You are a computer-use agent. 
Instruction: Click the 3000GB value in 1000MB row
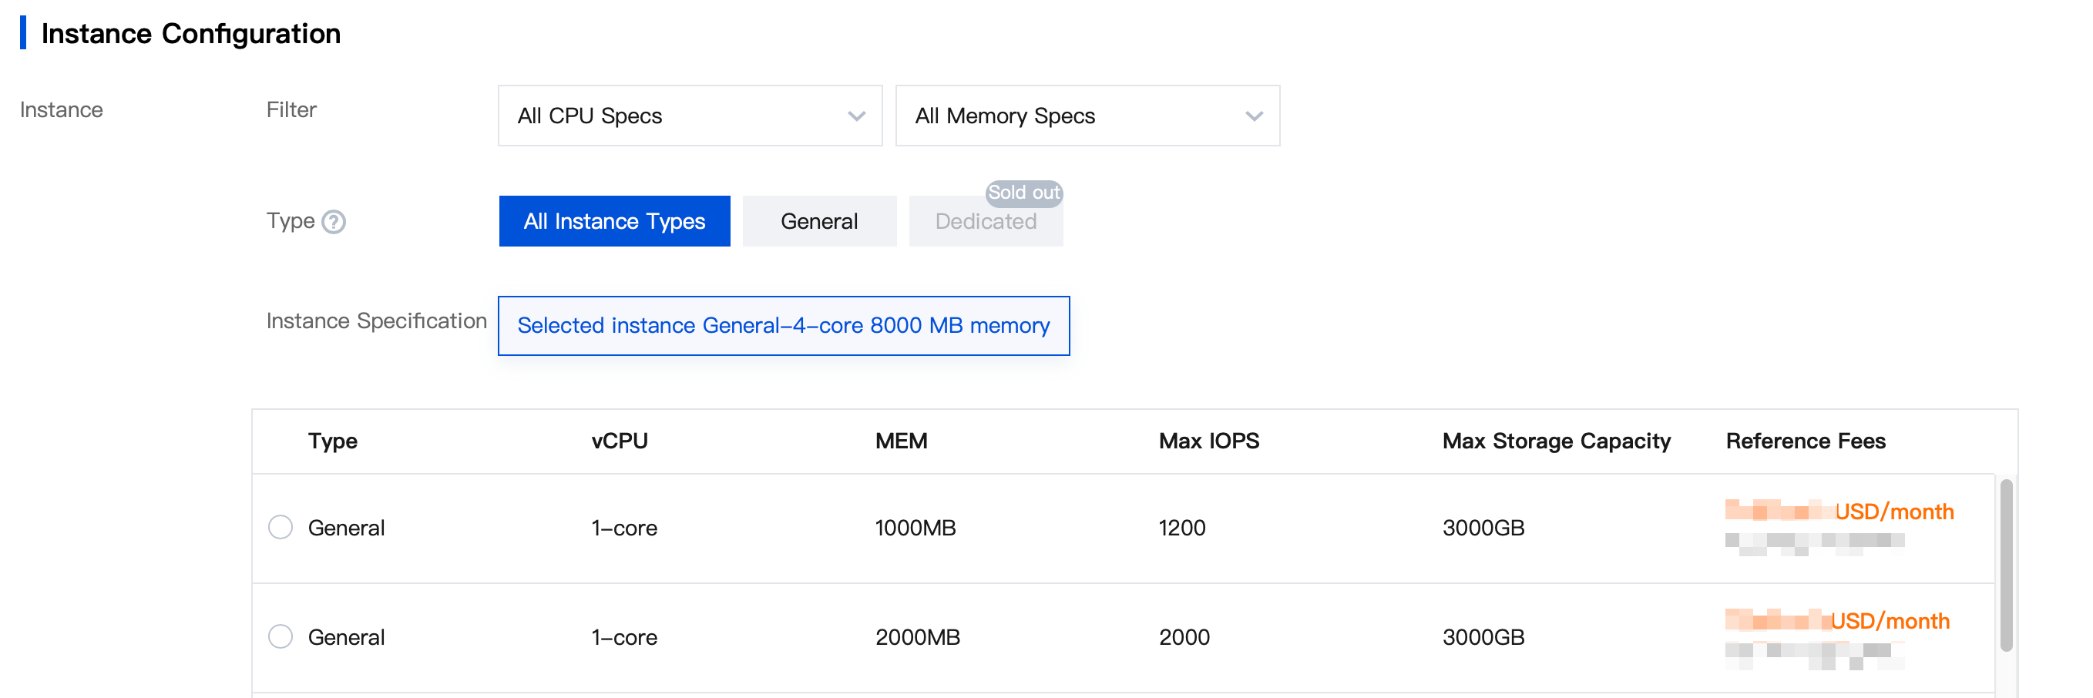[1483, 529]
